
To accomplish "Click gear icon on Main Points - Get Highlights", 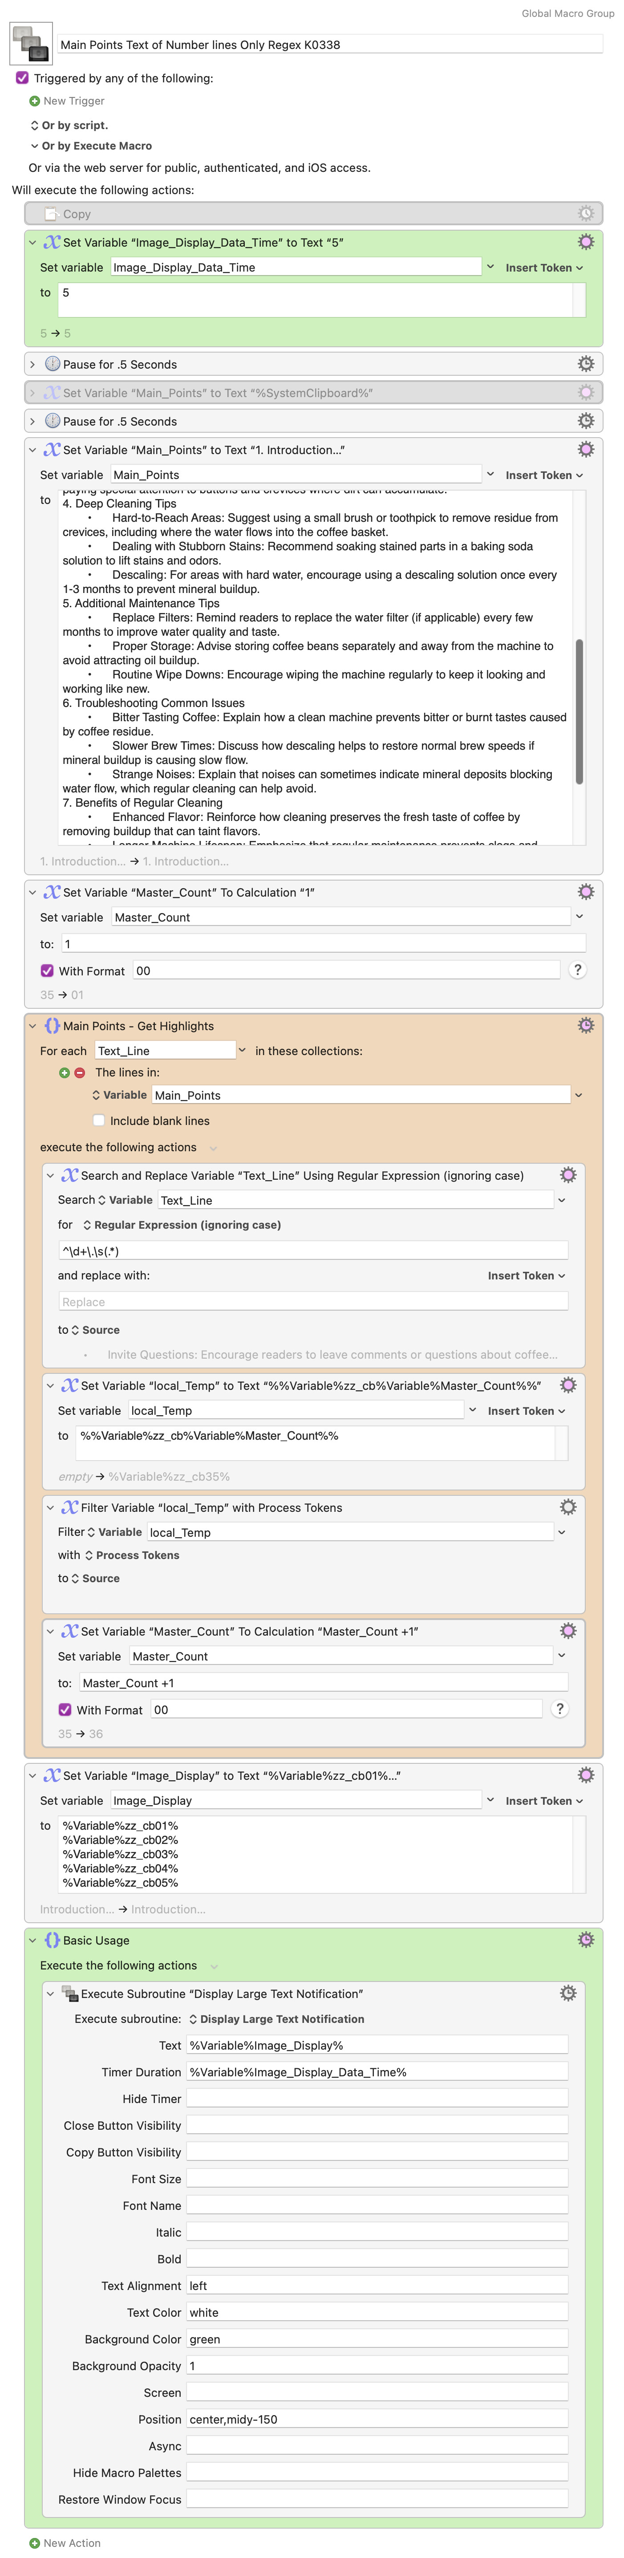I will point(585,1026).
